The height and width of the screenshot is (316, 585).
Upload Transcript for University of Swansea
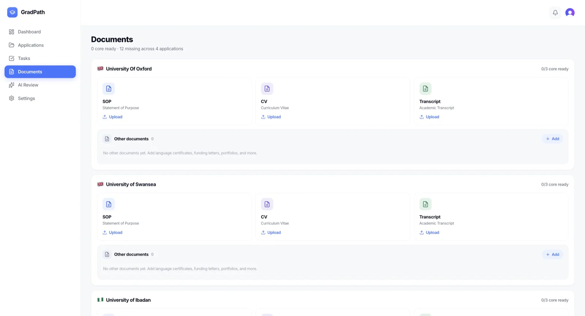point(429,233)
